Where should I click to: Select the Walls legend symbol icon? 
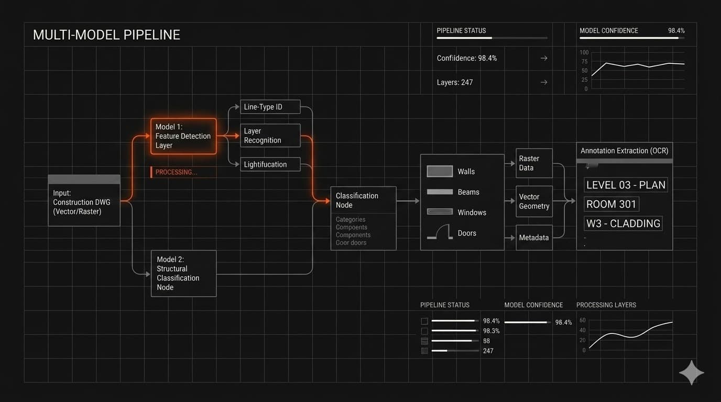coord(440,171)
